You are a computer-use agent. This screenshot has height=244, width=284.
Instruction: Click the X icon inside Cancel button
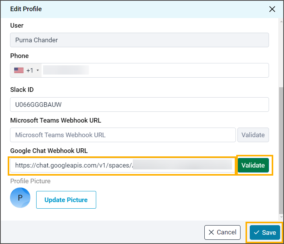coord(211,232)
